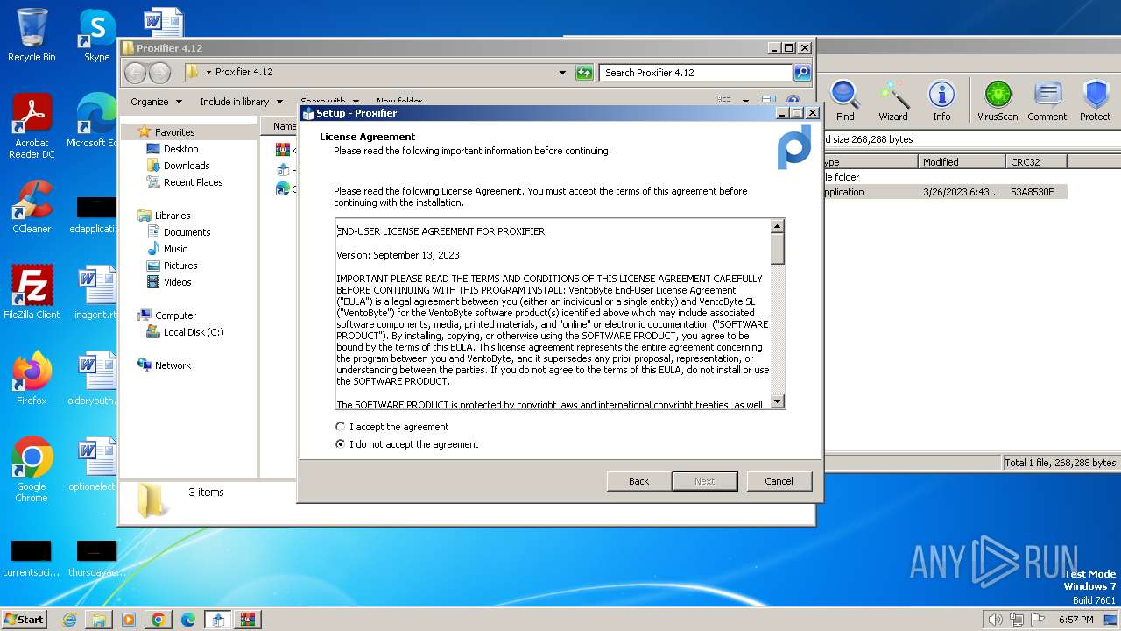Click the search magnifier icon in Explorer
1121x631 pixels.
point(801,73)
